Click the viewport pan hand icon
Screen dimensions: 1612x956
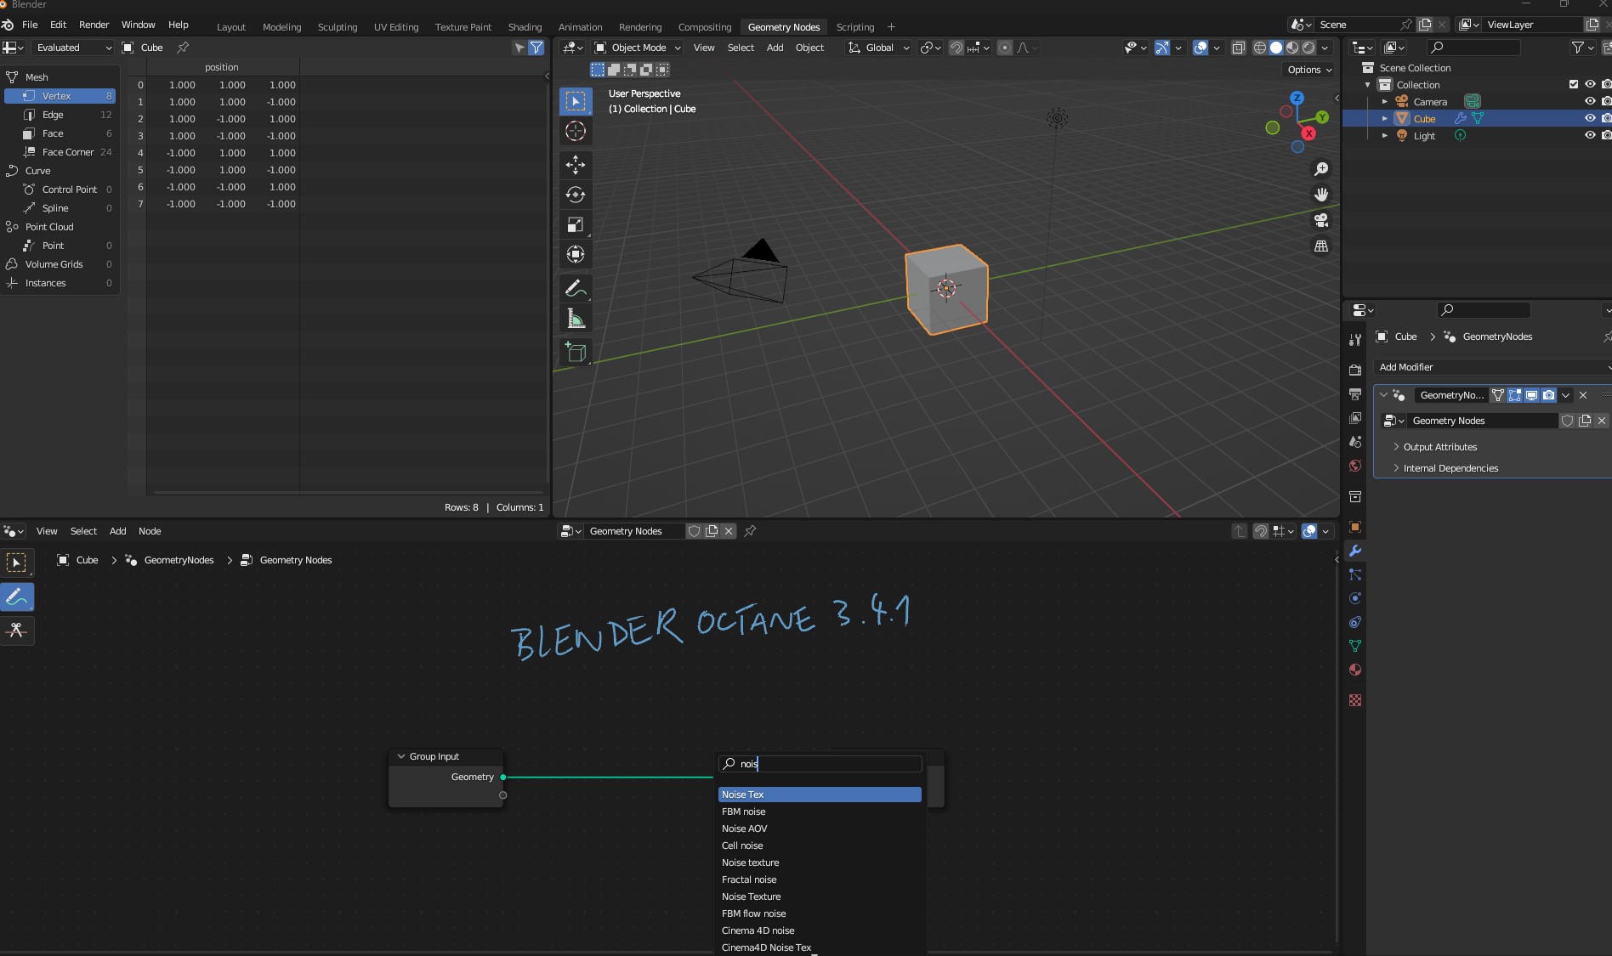(1321, 195)
